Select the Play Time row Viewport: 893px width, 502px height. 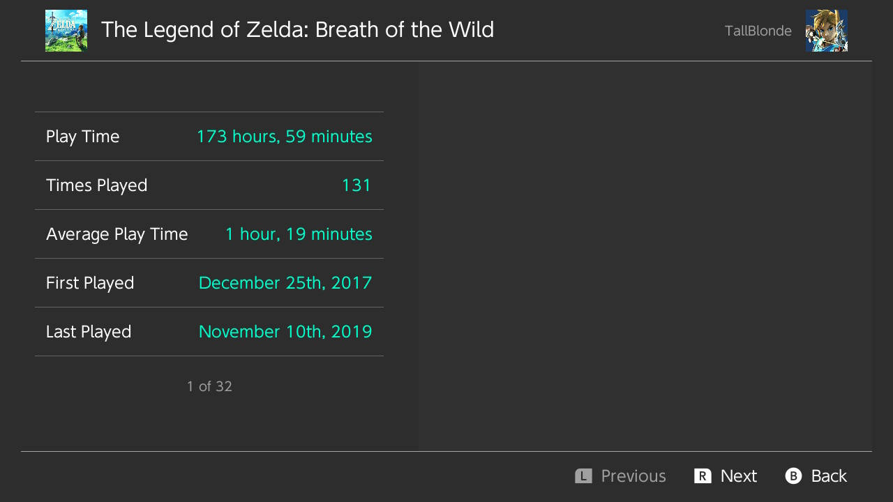coord(209,137)
